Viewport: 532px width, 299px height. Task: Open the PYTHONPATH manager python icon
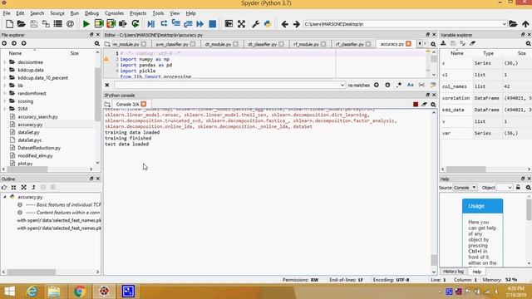[268, 24]
